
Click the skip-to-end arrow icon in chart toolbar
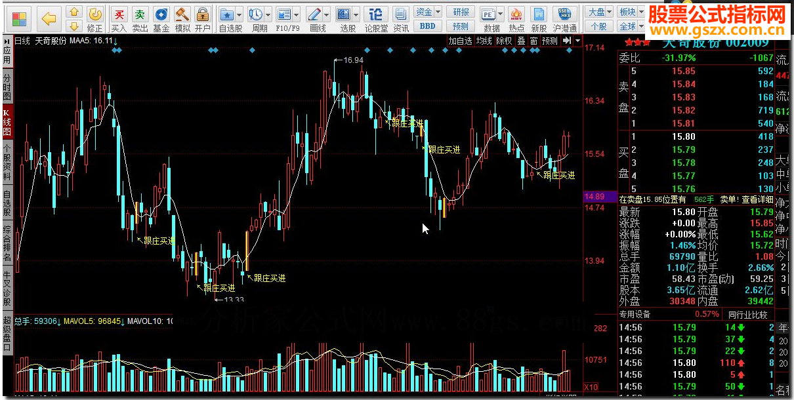click(566, 41)
